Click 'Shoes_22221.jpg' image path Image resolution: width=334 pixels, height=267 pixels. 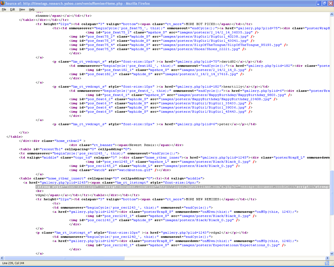222,49
